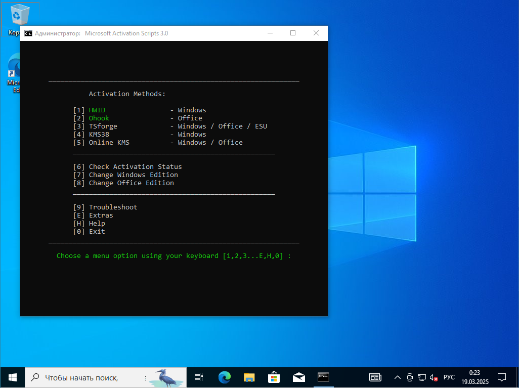The image size is (519, 388).
Task: Click the Show desktop strip at taskbar edge
Action: click(517, 377)
